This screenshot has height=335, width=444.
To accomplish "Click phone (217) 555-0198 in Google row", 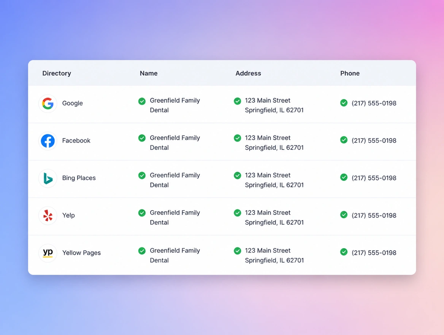I will pos(374,103).
